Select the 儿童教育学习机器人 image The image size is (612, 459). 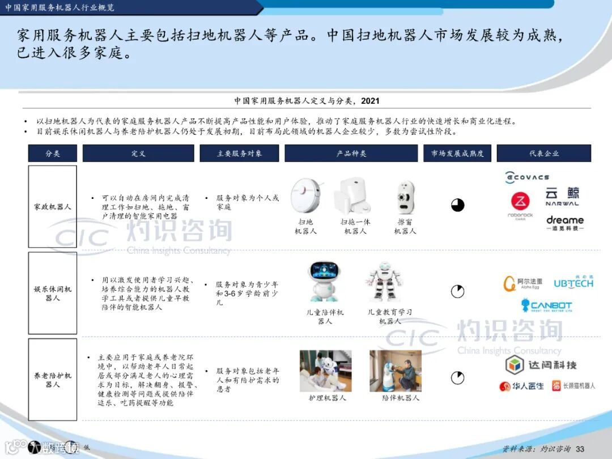coord(384,283)
